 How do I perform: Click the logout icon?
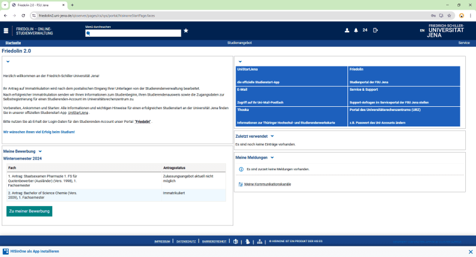pyautogui.click(x=375, y=30)
